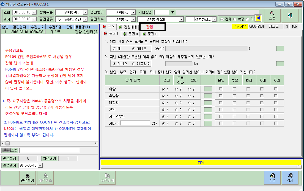
Task: Open the 검진종류 공단암검진 dropdown
Action: pos(85,19)
